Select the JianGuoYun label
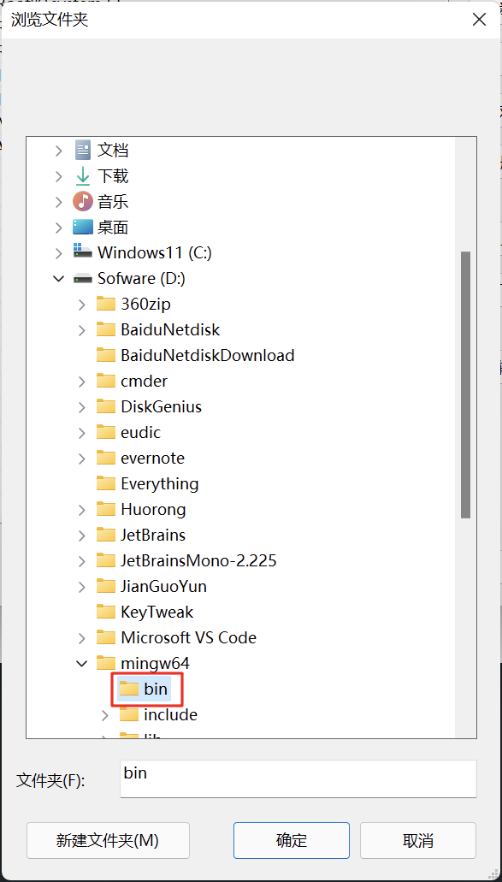The height and width of the screenshot is (882, 502). click(x=163, y=586)
